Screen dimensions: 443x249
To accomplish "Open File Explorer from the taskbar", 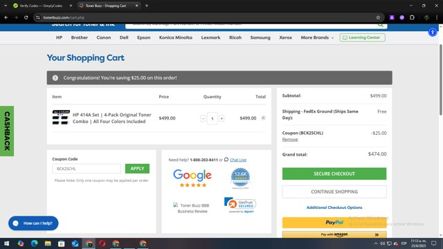I will (x=48, y=243).
